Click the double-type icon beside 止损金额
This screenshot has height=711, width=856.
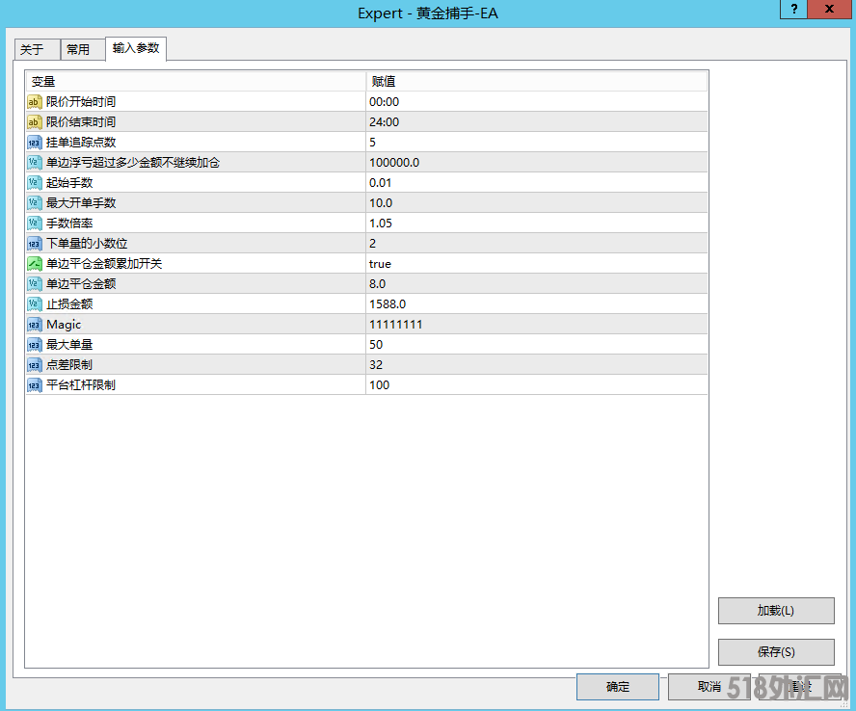pyautogui.click(x=34, y=304)
